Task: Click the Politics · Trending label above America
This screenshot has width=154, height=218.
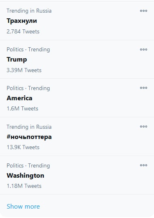Action: tap(28, 88)
